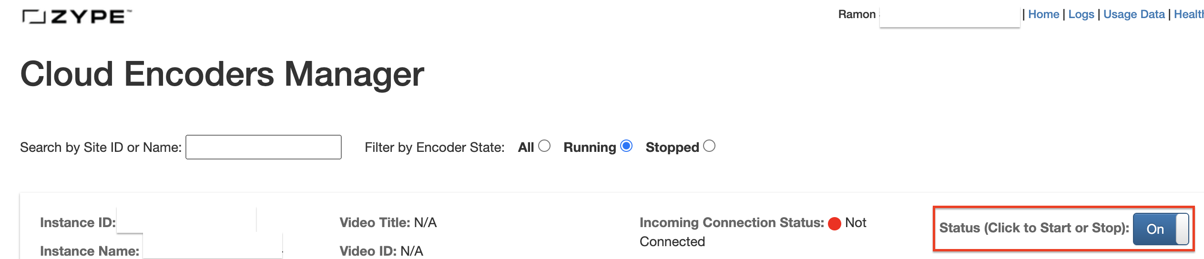Filter encoders by Stopped state

709,146
